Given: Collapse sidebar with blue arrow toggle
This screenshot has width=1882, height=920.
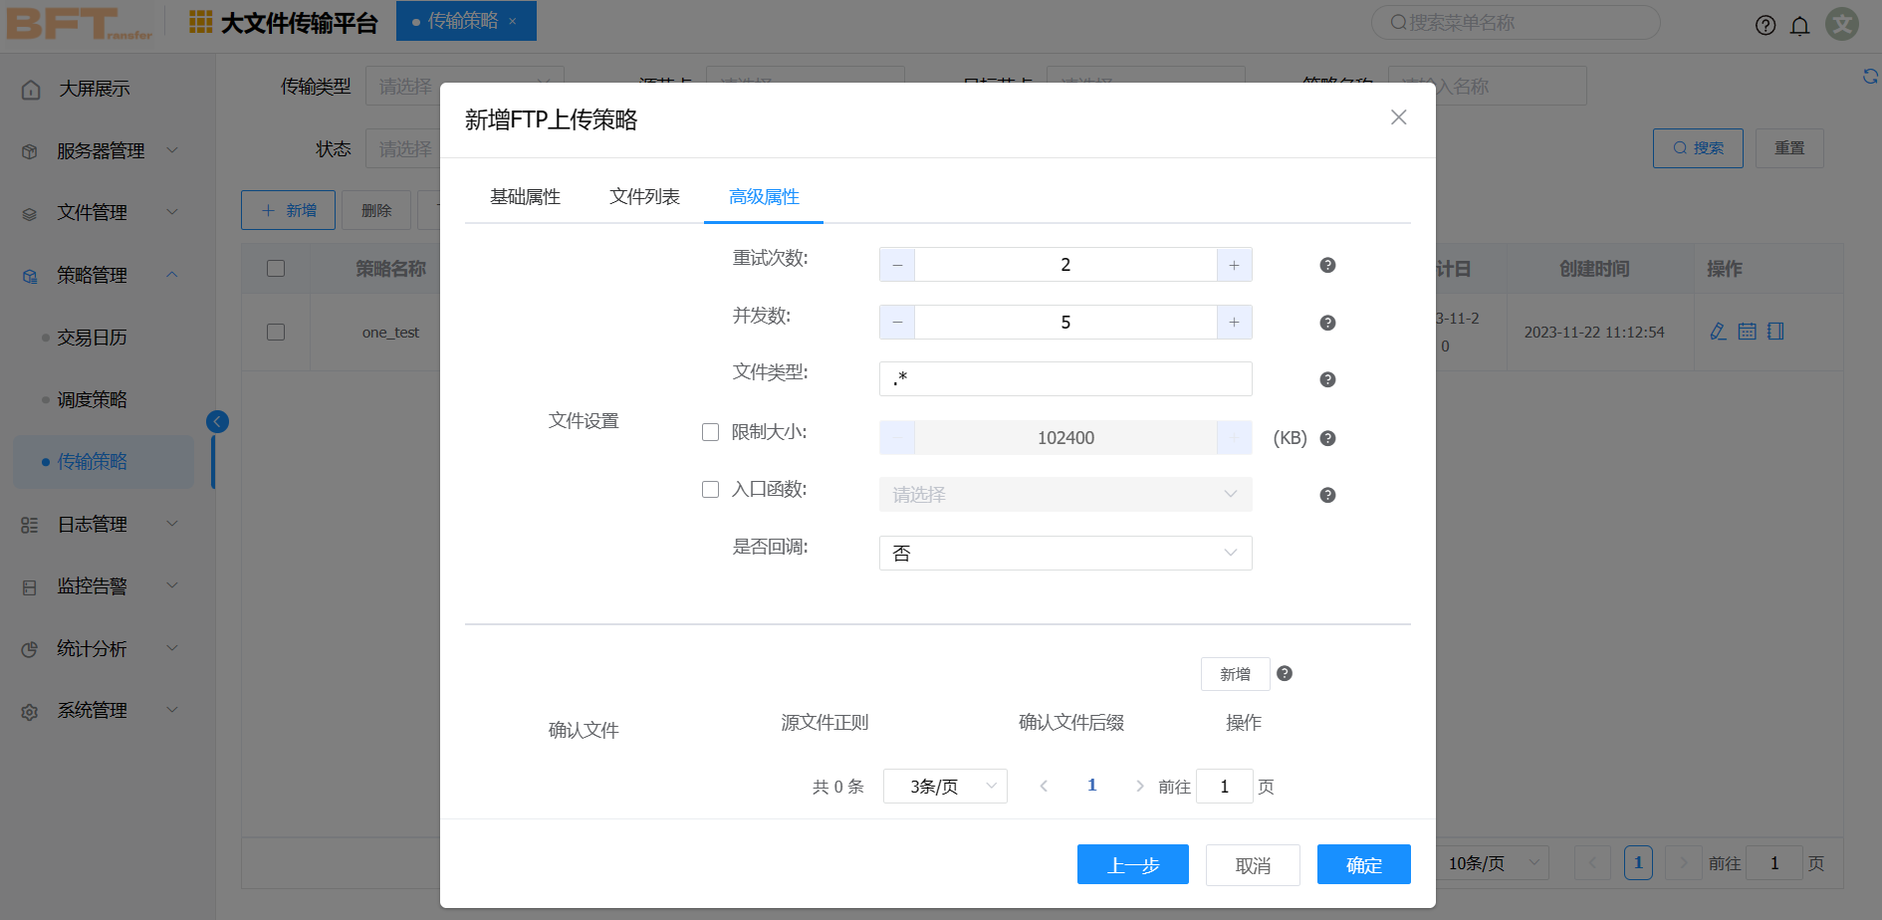Looking at the screenshot, I should [x=217, y=421].
